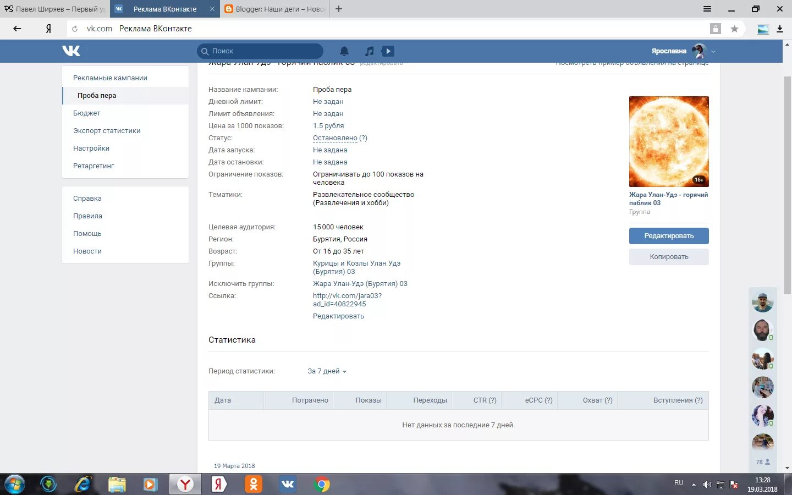The height and width of the screenshot is (495, 792).
Task: Click the padlock icon in address bar
Action: coord(716,29)
